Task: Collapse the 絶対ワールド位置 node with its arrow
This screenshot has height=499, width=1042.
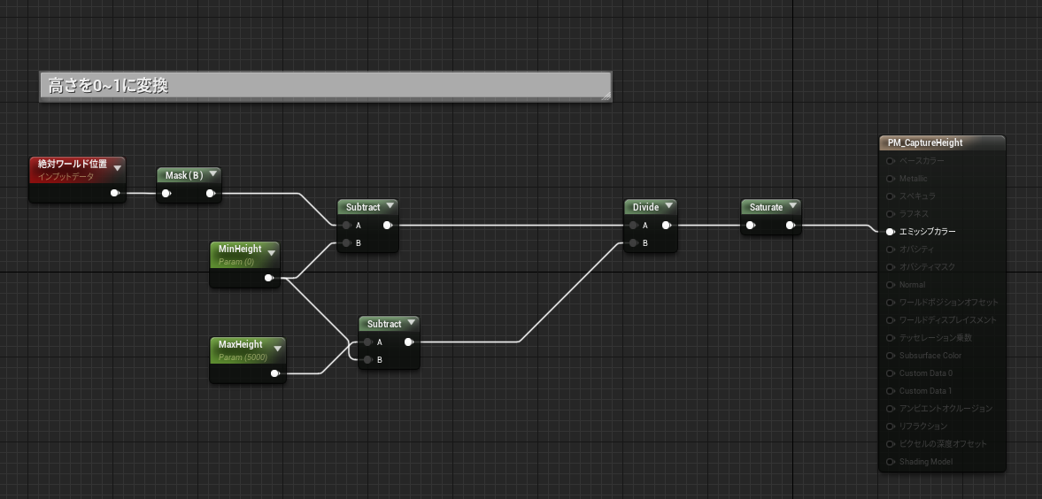Action: 118,168
